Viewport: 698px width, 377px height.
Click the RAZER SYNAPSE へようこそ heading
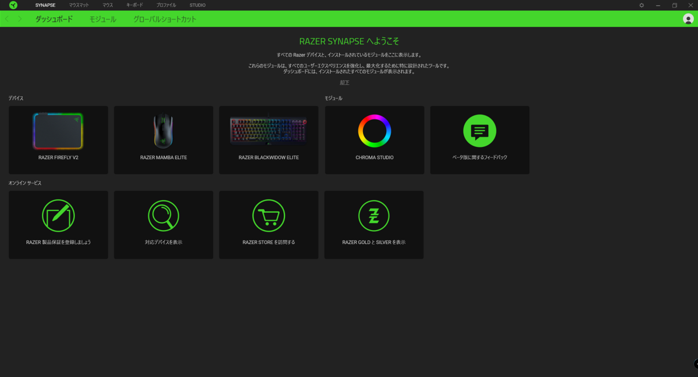pyautogui.click(x=349, y=42)
